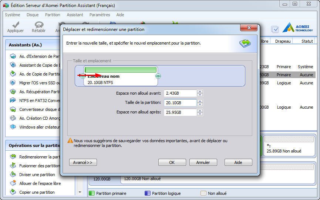This screenshot has width=320, height=200.
Task: Close the Déplacer et redimensionner dialog
Action: [249, 27]
